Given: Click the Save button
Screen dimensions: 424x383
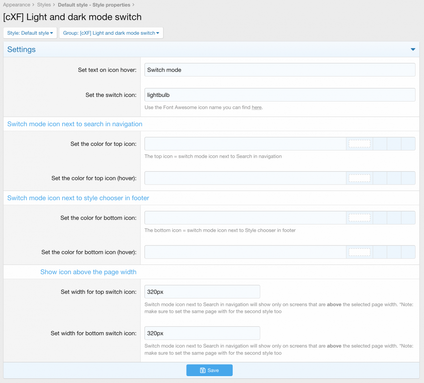Looking at the screenshot, I should click(x=209, y=370).
